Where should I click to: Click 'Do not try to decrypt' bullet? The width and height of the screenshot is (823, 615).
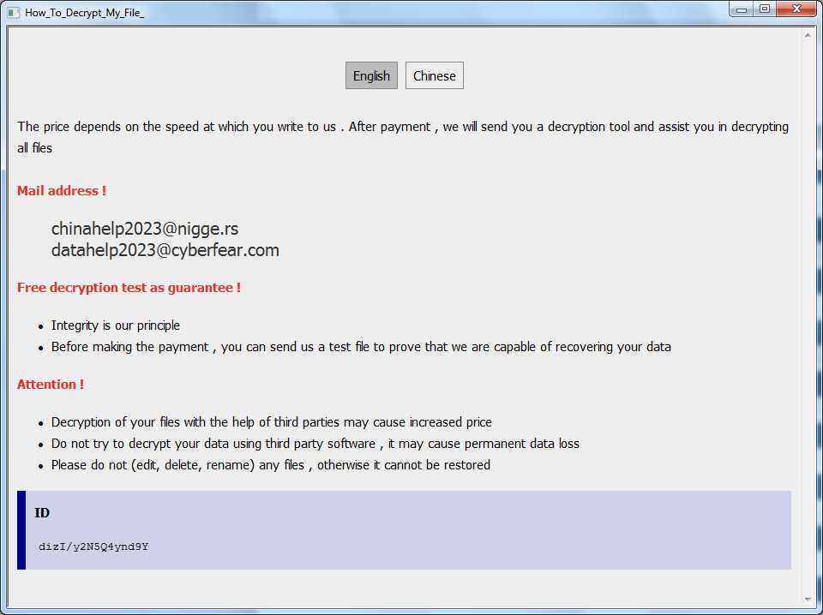coord(315,444)
